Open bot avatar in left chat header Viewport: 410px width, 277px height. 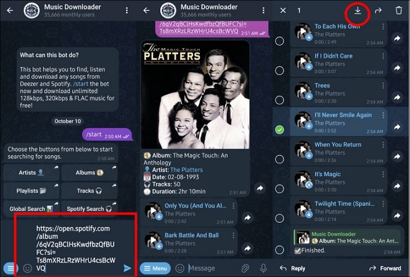pos(31,10)
